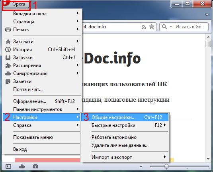Click the puzzle icon beside Расширения

coord(8,65)
